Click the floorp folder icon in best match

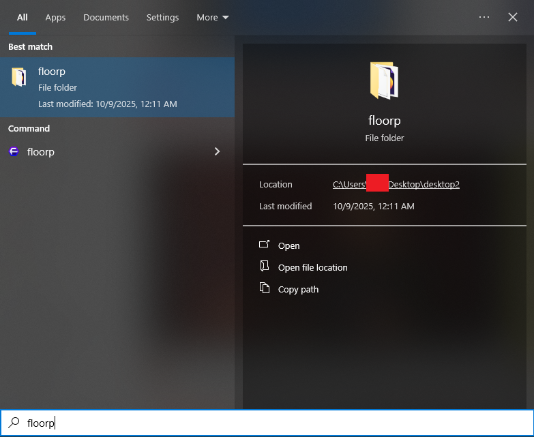[19, 77]
